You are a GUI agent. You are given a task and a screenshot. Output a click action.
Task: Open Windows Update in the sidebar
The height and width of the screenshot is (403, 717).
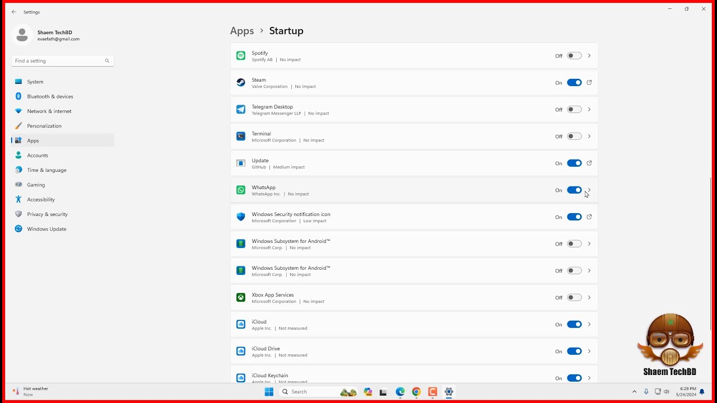62,229
